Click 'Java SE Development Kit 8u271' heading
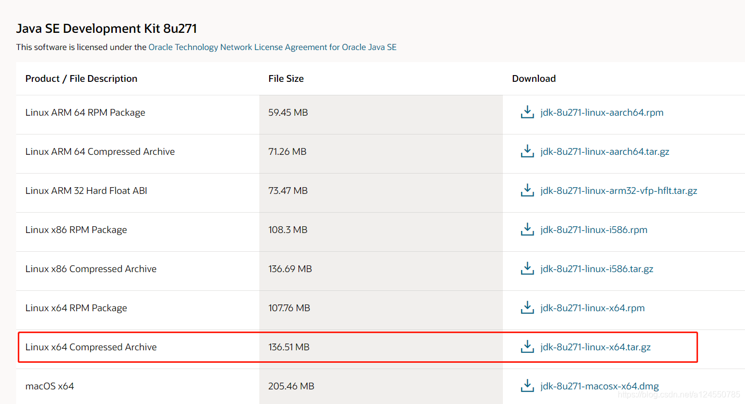Image resolution: width=745 pixels, height=404 pixels. coord(106,28)
